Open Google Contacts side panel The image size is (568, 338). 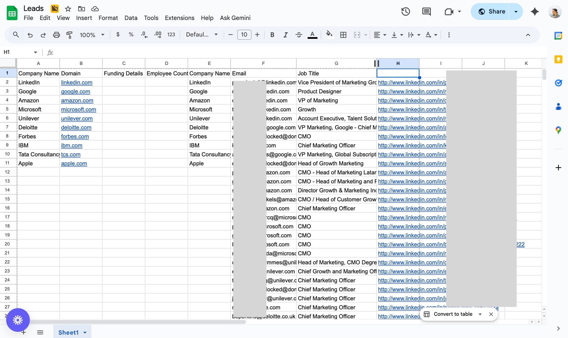pyautogui.click(x=558, y=107)
